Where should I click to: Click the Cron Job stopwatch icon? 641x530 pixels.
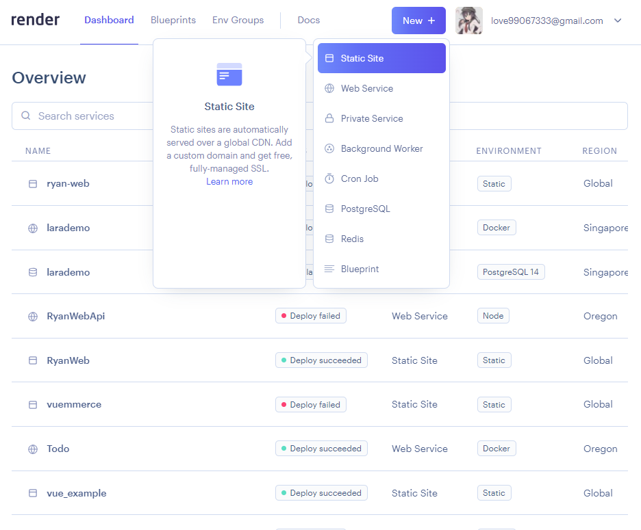329,178
